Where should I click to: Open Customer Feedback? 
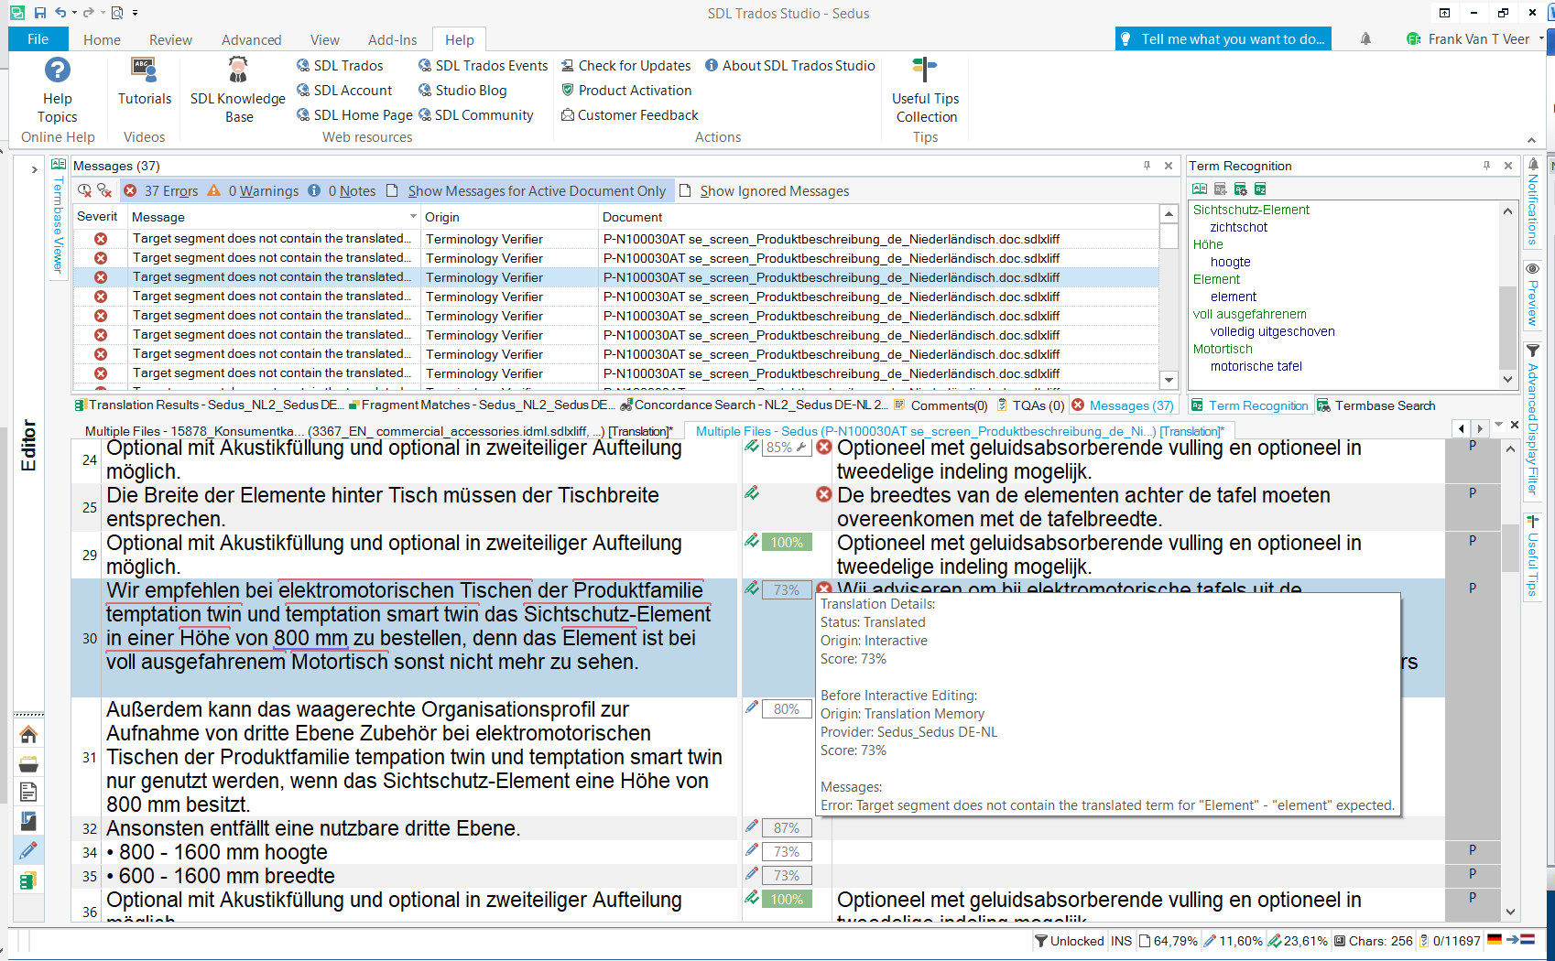click(x=630, y=115)
